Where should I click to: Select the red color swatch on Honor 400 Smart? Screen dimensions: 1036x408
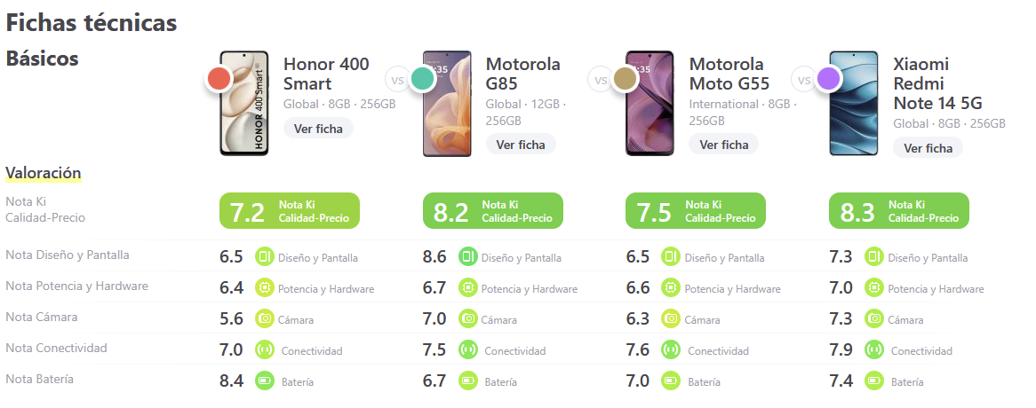pyautogui.click(x=219, y=80)
